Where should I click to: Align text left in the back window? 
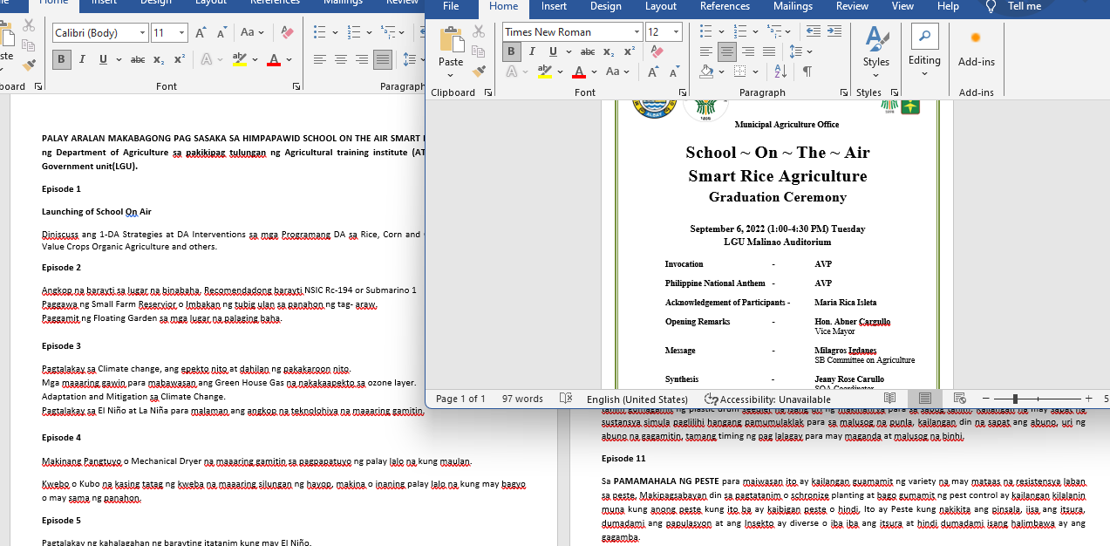320,59
